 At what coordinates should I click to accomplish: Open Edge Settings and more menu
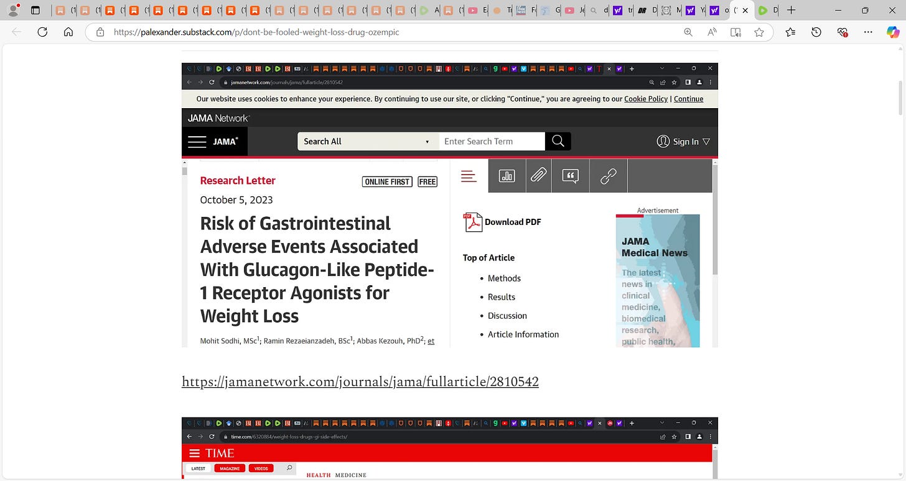point(869,32)
